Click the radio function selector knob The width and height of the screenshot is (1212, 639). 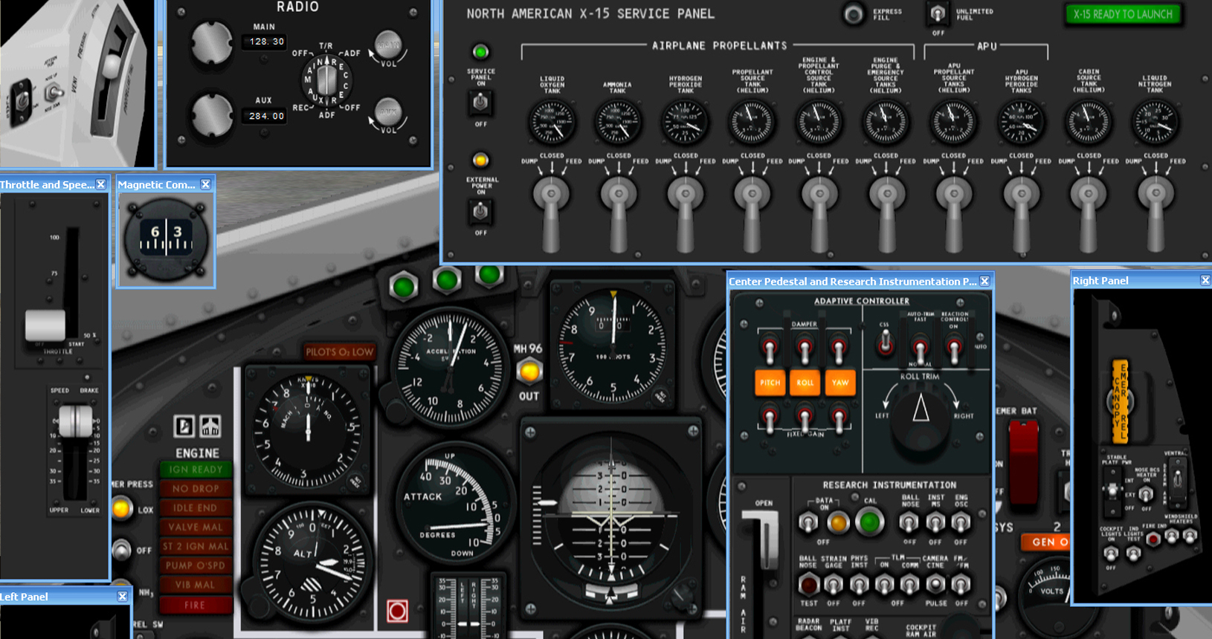(x=326, y=80)
